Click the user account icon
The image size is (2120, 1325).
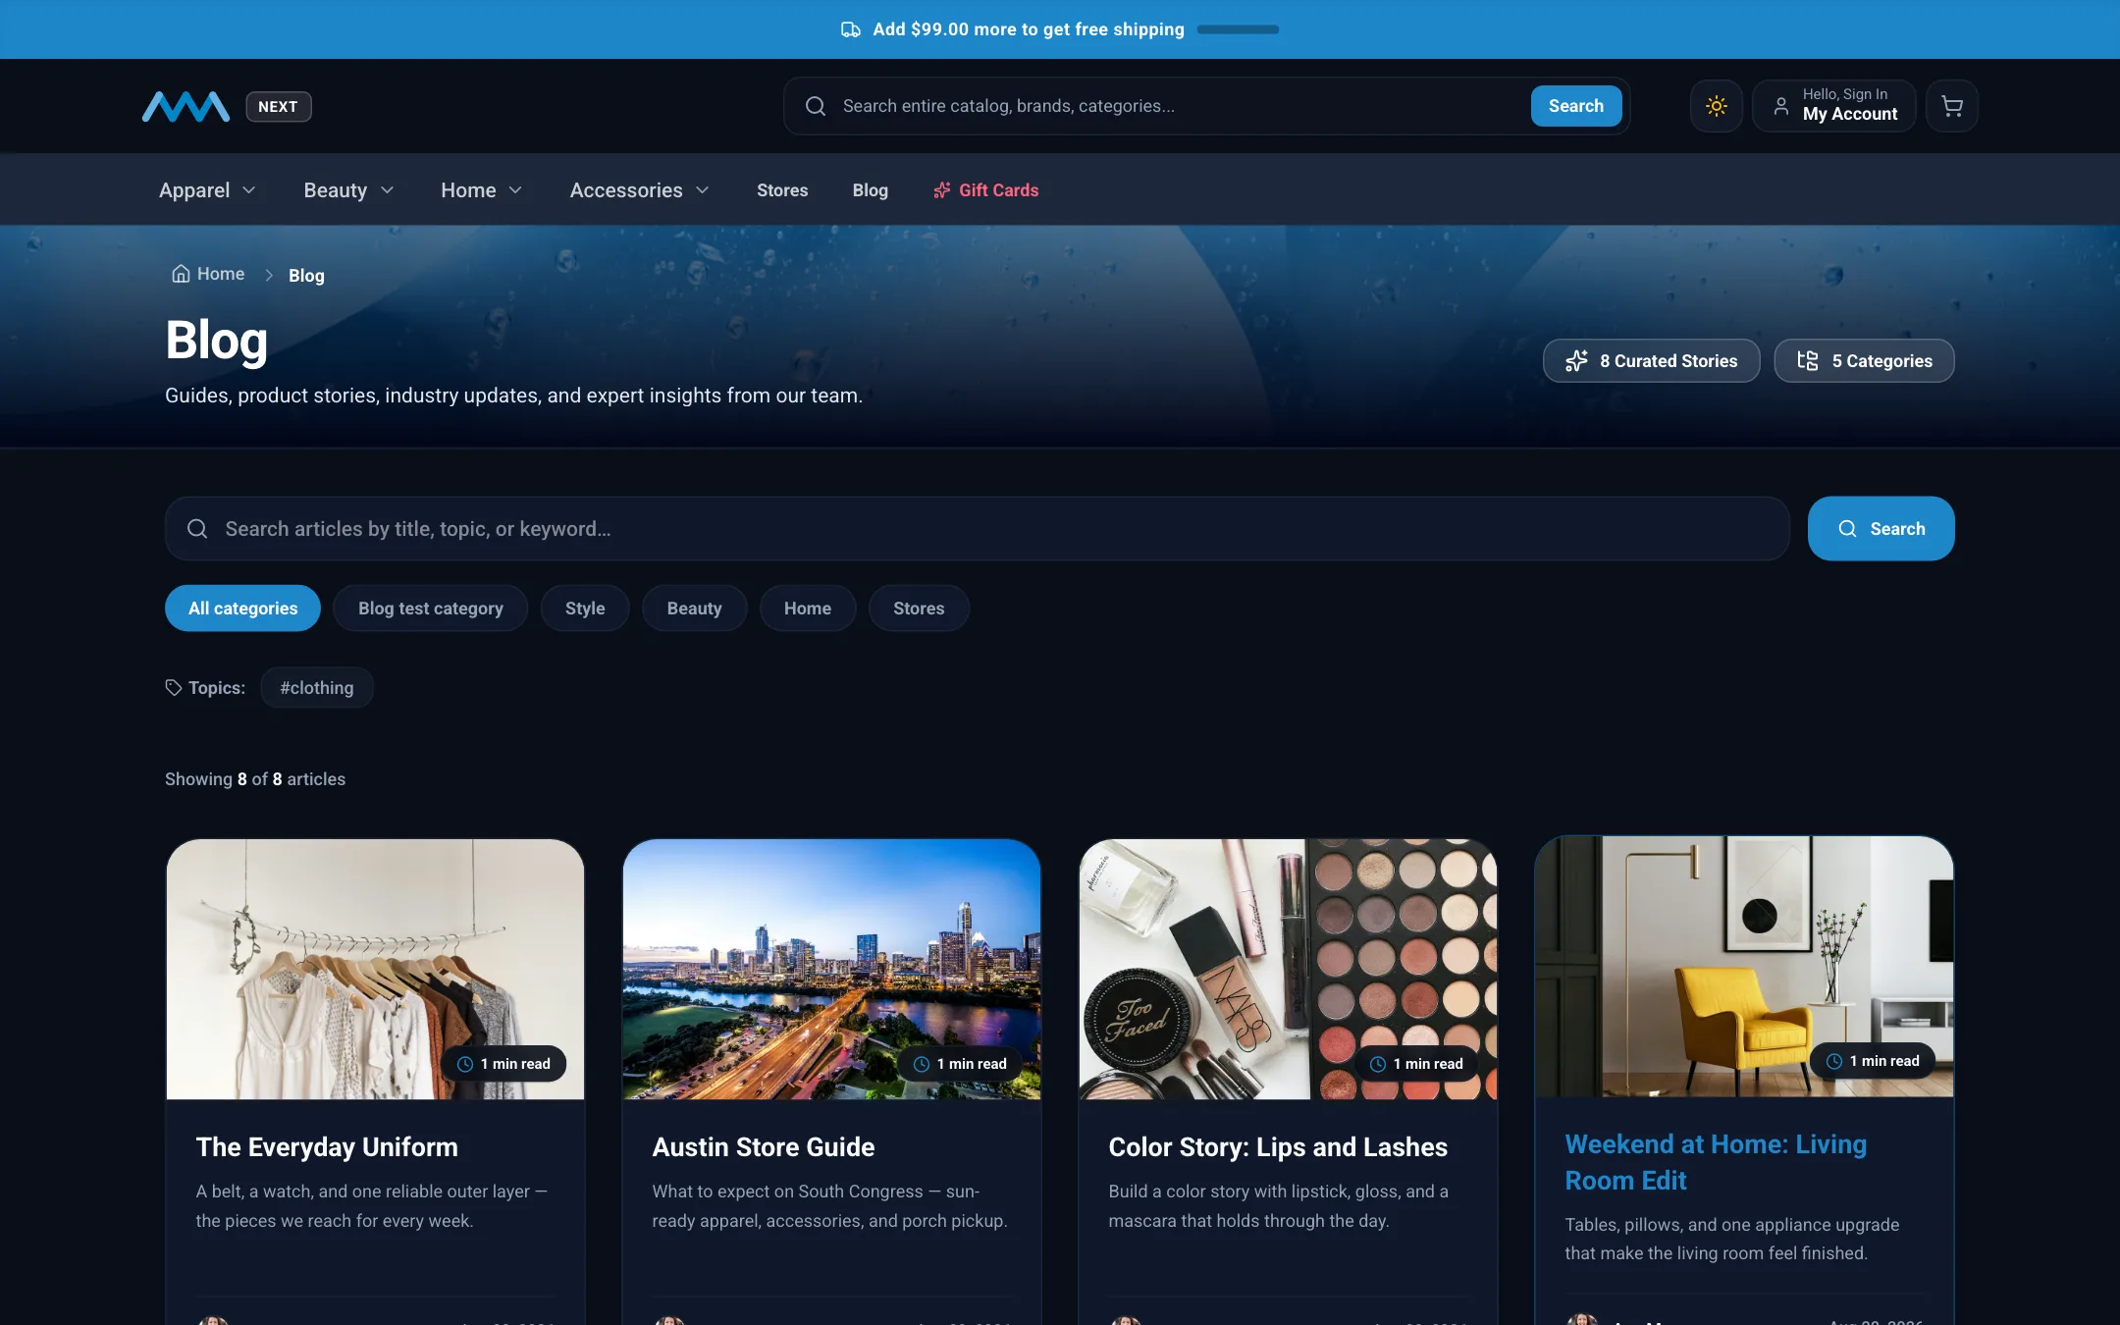[x=1780, y=106]
